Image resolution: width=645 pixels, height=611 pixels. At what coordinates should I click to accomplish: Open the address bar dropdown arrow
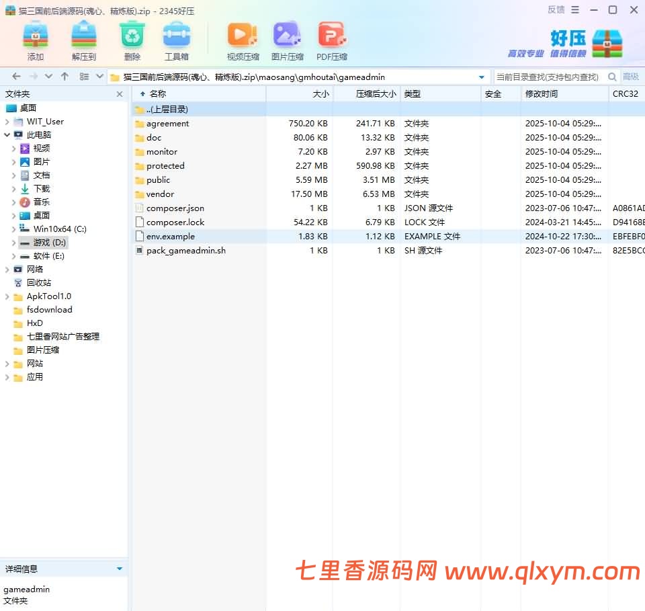pos(482,77)
